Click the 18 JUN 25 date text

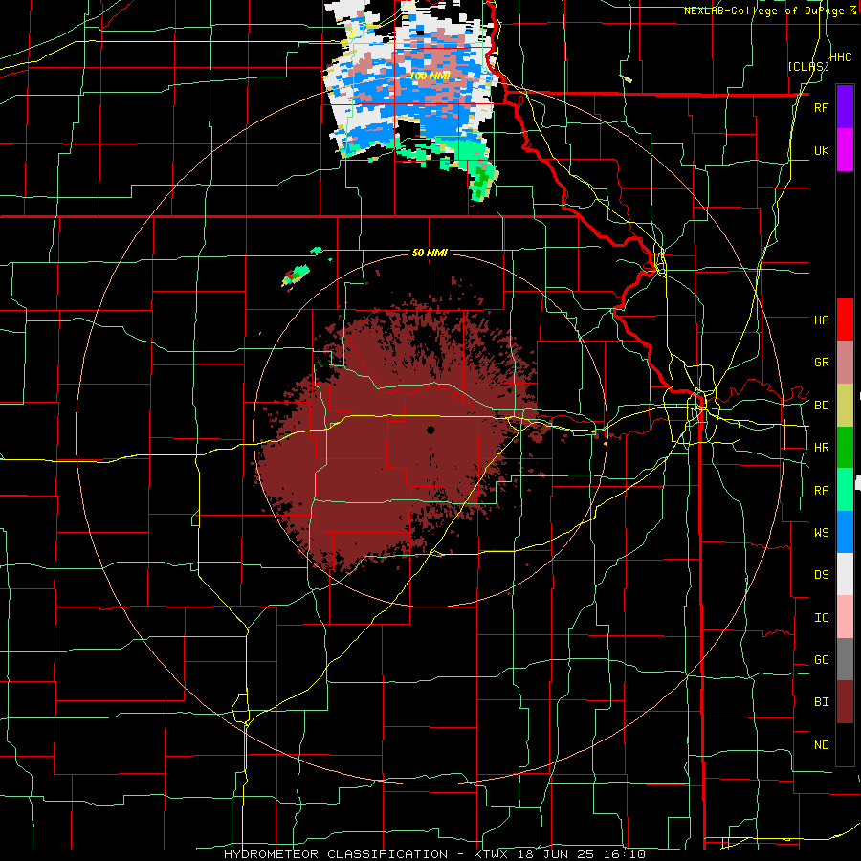point(557,854)
